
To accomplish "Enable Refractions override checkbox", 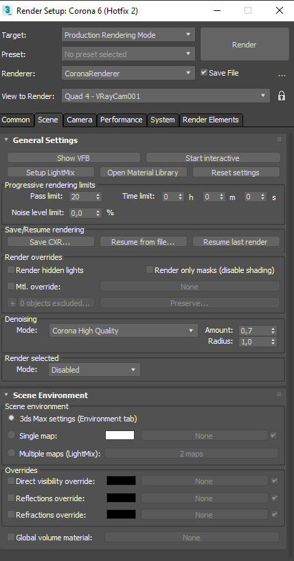I will point(11,514).
